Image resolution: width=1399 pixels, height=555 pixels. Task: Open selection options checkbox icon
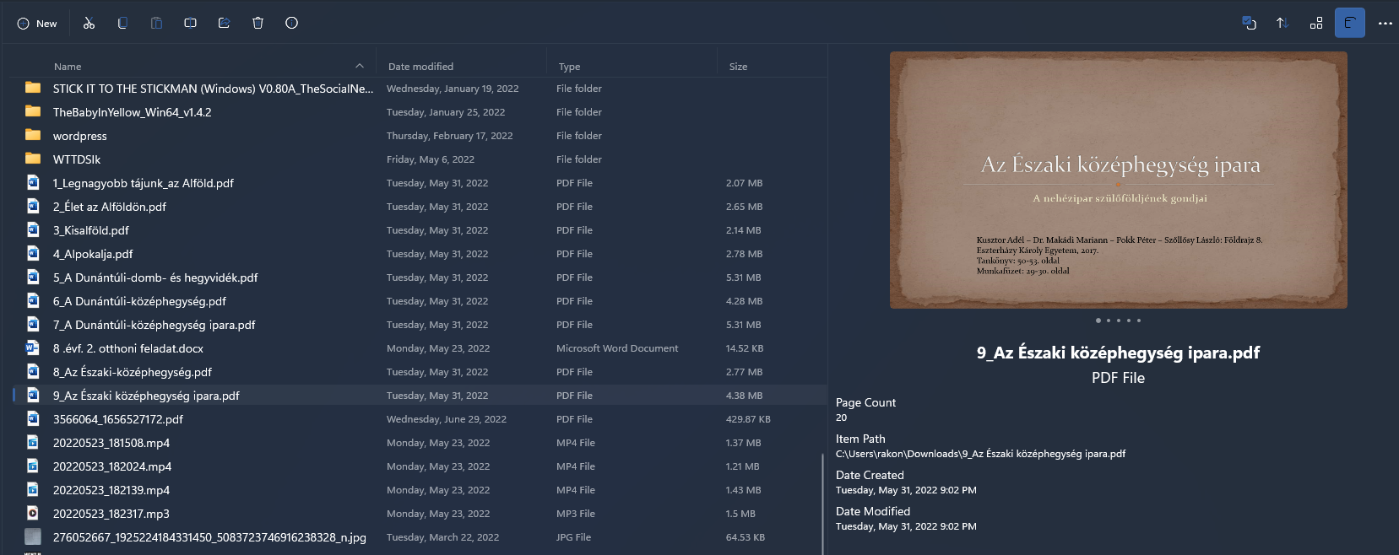point(1249,24)
